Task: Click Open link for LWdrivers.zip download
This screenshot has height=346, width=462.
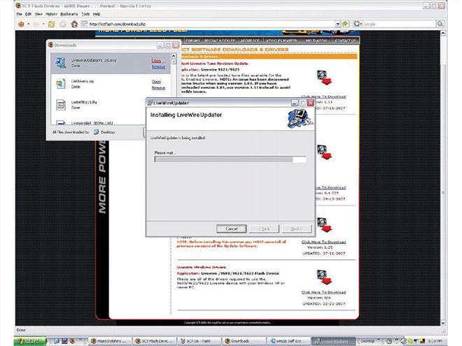Action: click(x=157, y=82)
